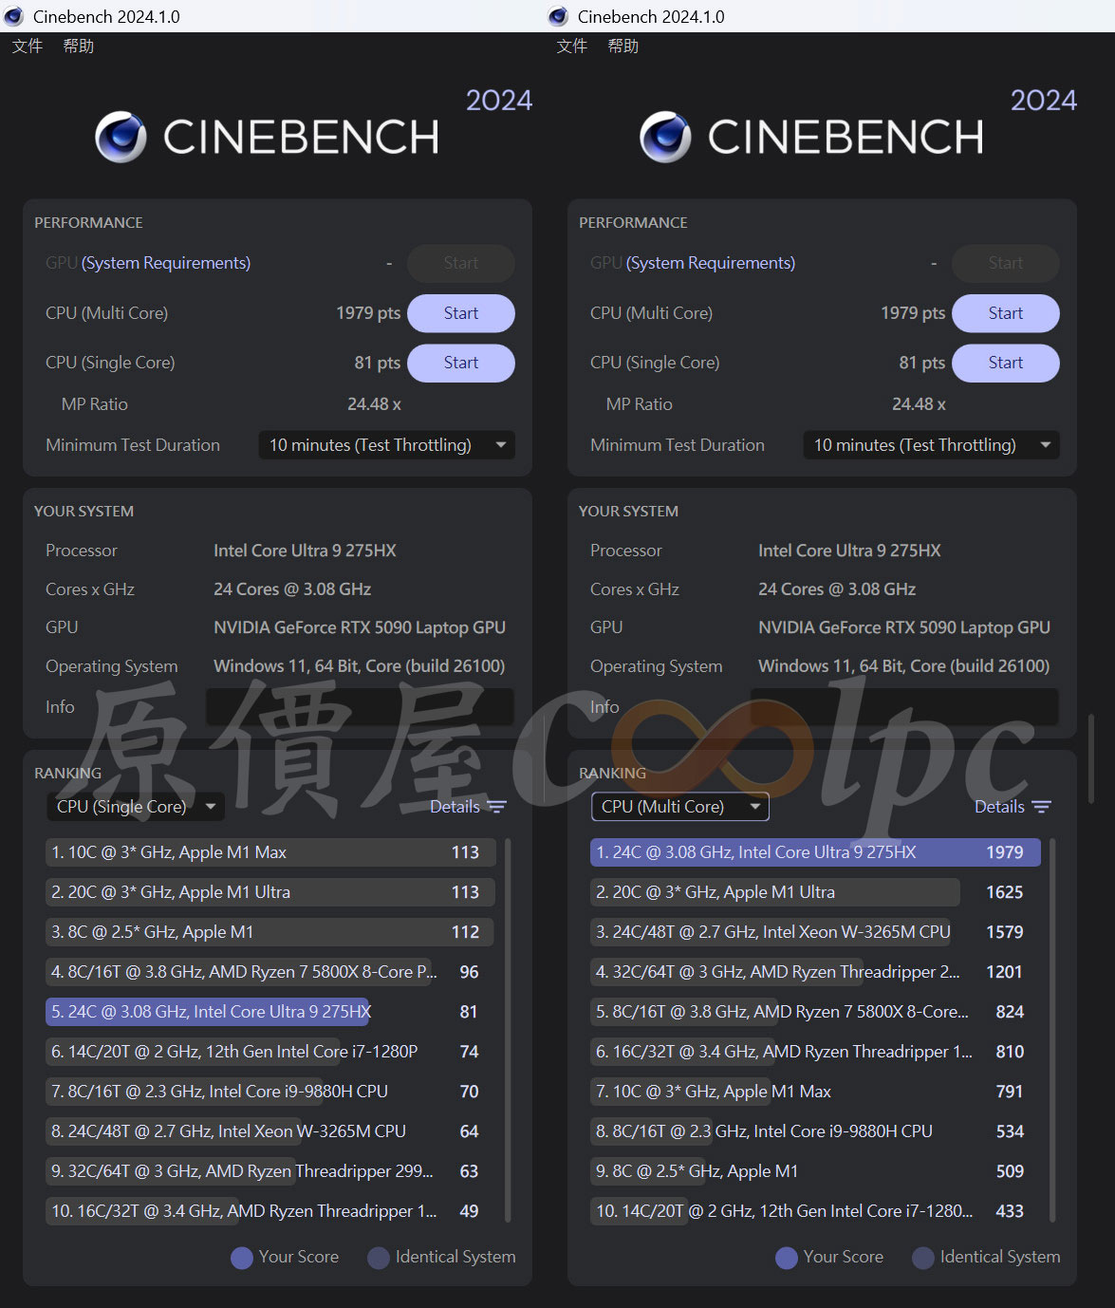Screen dimensions: 1115x1308
Task: Open the Details filter icon in left window
Action: pos(496,807)
